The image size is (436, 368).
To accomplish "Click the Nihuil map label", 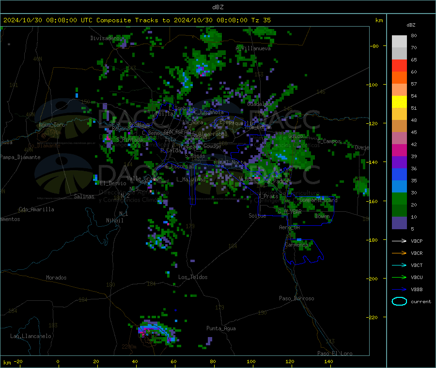I will [114, 221].
